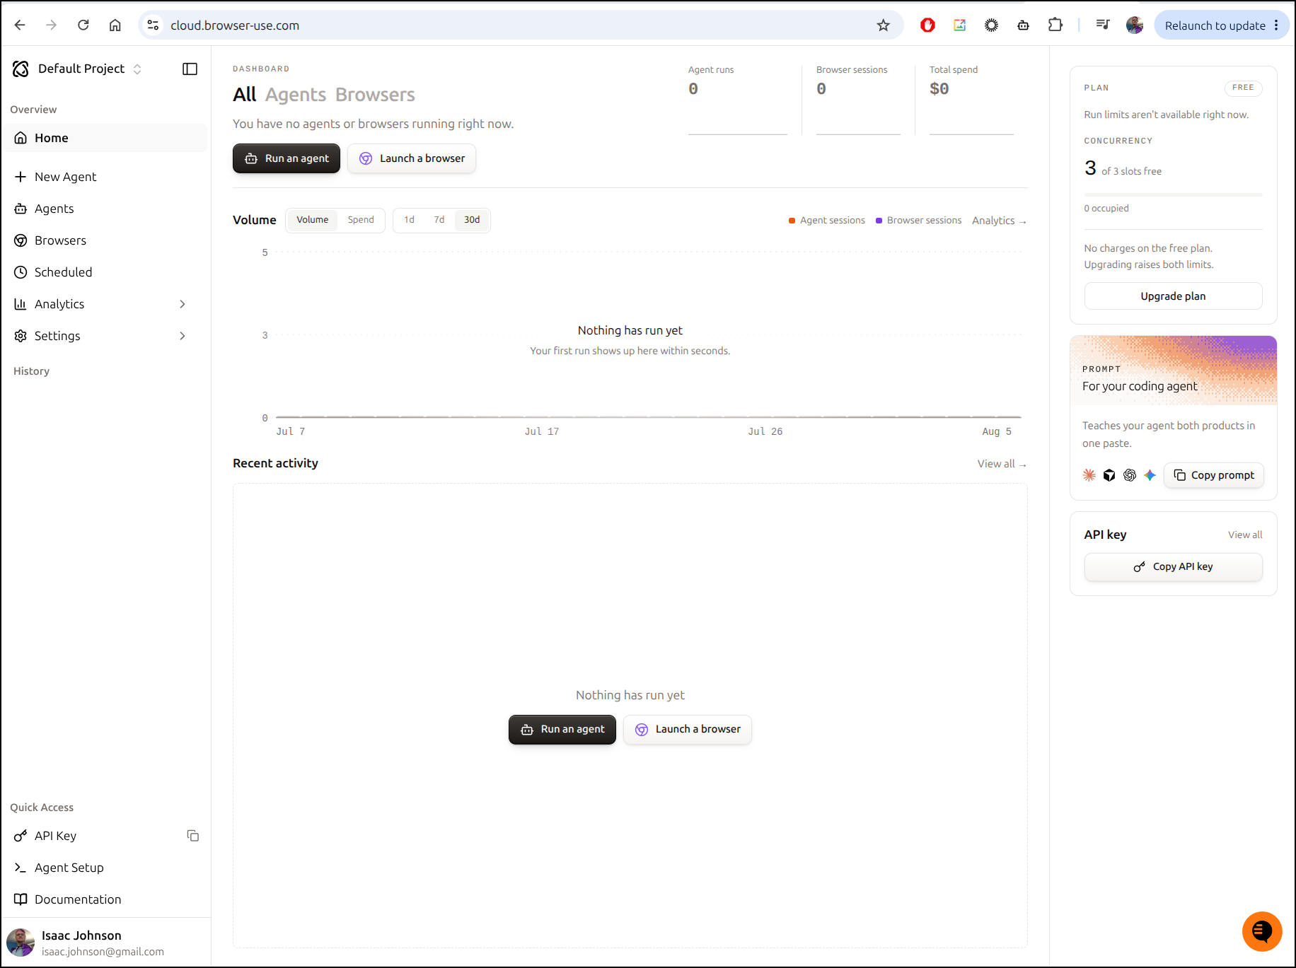1296x968 pixels.
Task: Bookmark this page with the star icon
Action: [x=883, y=25]
